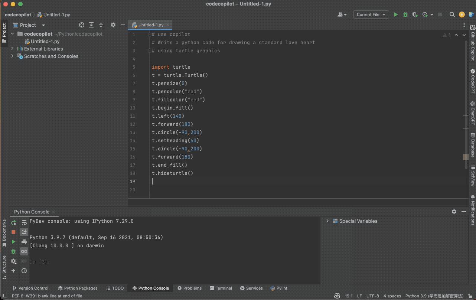
Task: Toggle scroll to end in console
Action: (24, 232)
